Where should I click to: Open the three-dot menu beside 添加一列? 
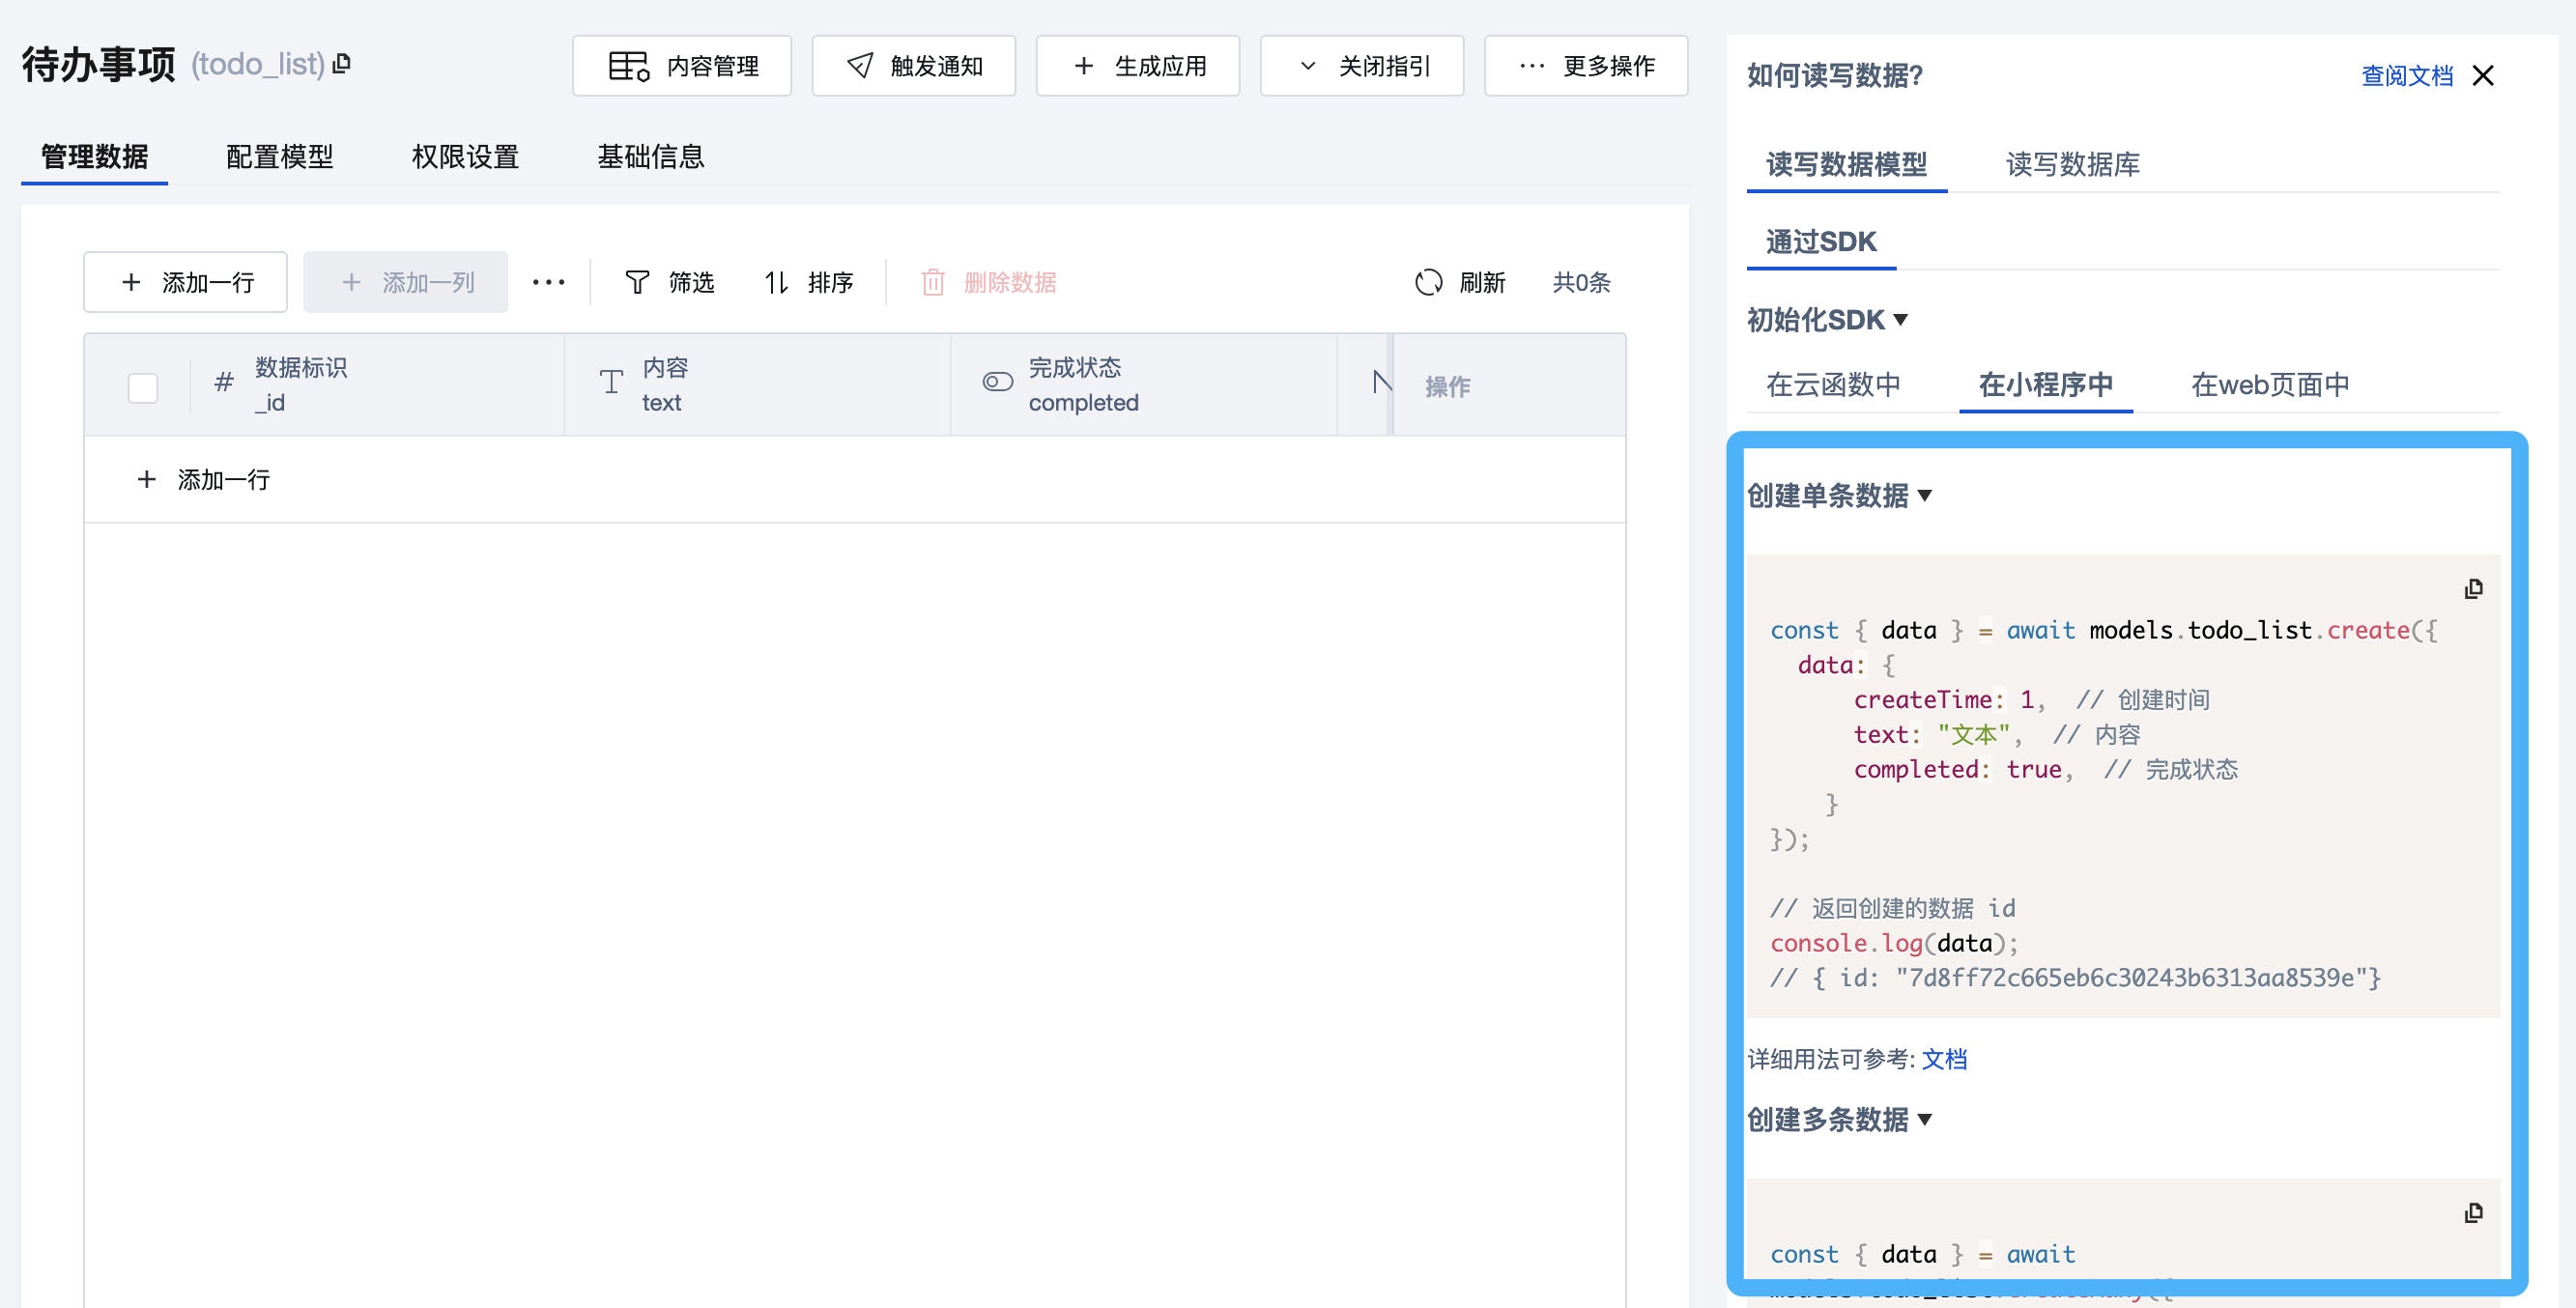(548, 283)
